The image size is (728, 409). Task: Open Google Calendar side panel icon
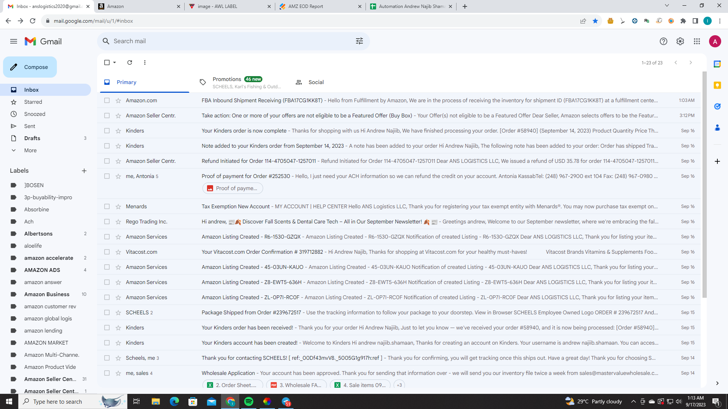coord(717,64)
